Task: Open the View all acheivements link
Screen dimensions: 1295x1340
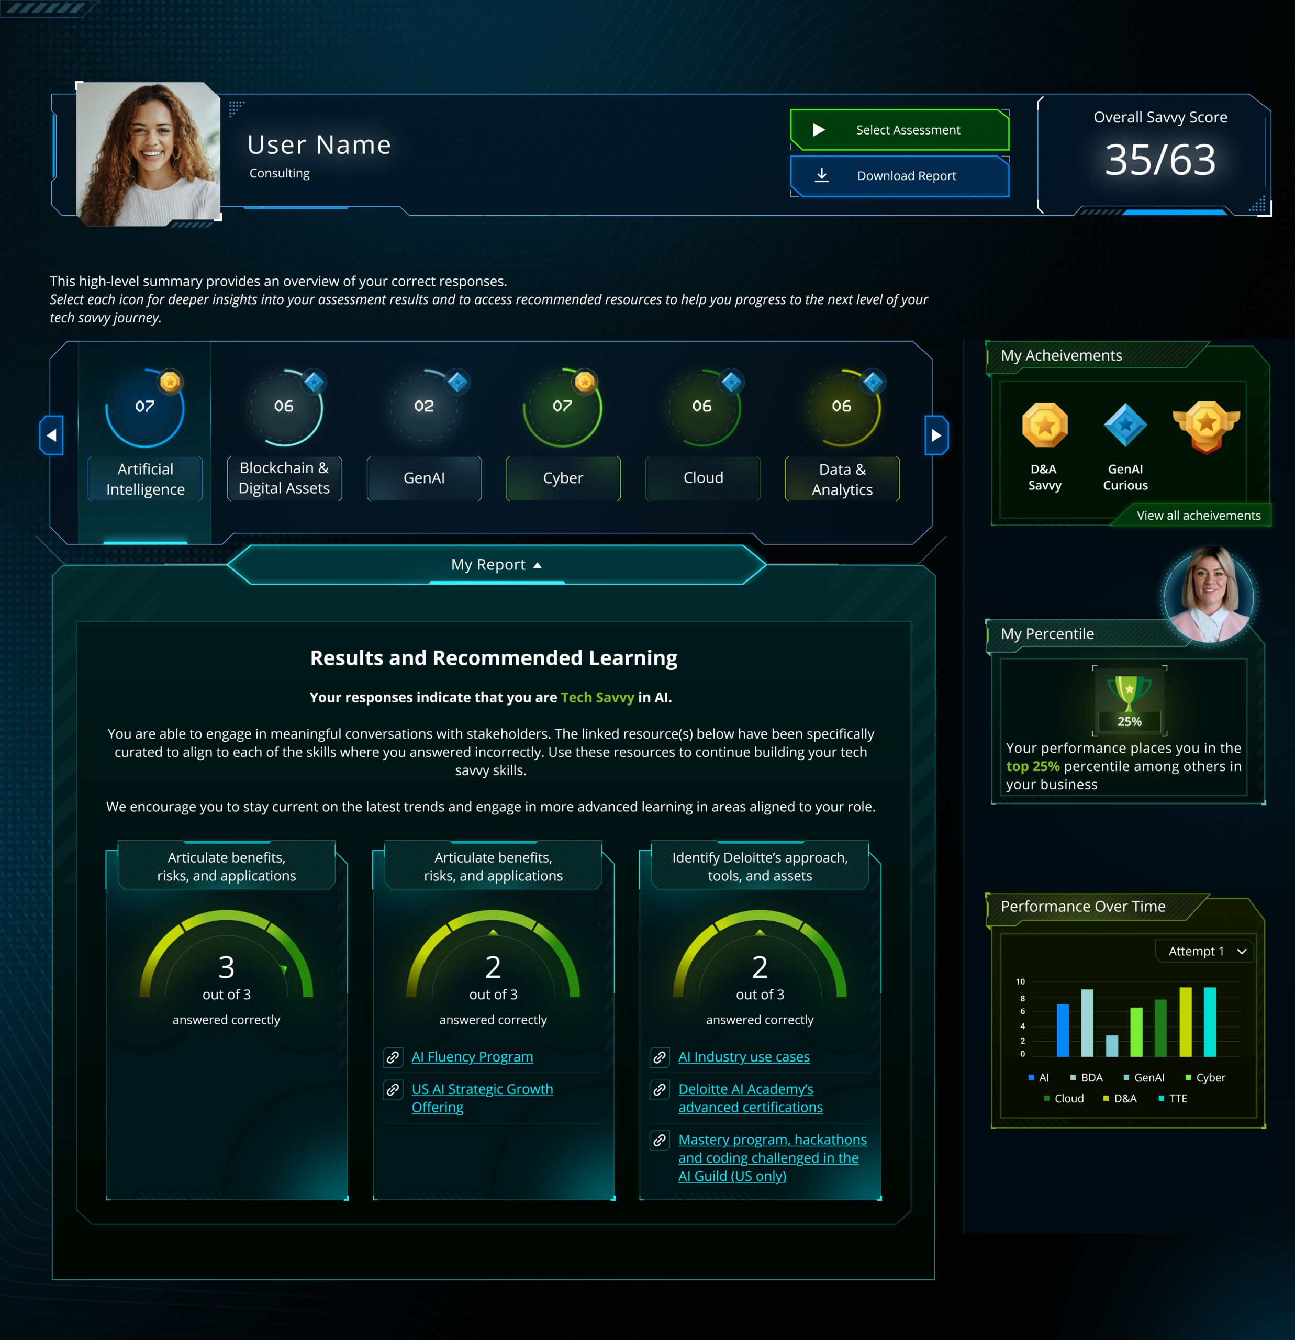Action: [x=1198, y=516]
